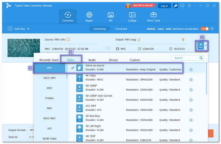Show the Converted list

coord(121,29)
